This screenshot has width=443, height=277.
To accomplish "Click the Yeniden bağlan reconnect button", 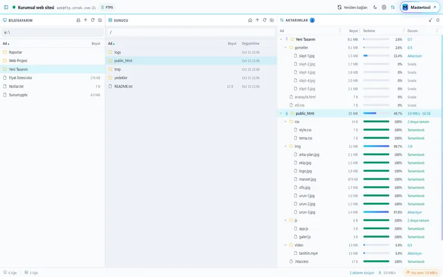I will click(352, 7).
